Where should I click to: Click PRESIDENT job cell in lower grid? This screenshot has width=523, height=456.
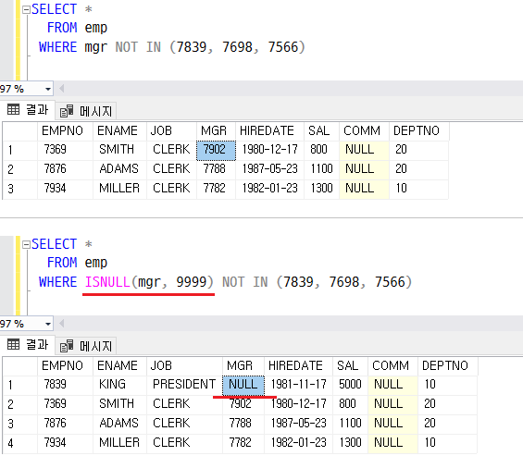tap(184, 386)
